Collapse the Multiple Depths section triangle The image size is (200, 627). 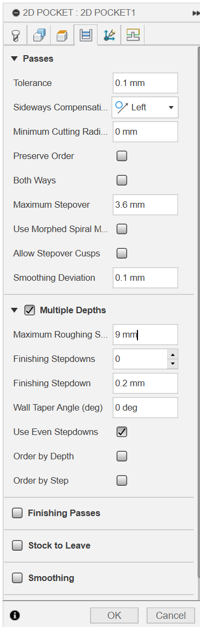click(15, 310)
